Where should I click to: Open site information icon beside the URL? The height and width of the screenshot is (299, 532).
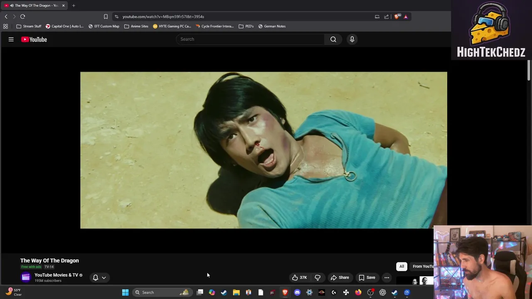click(116, 17)
